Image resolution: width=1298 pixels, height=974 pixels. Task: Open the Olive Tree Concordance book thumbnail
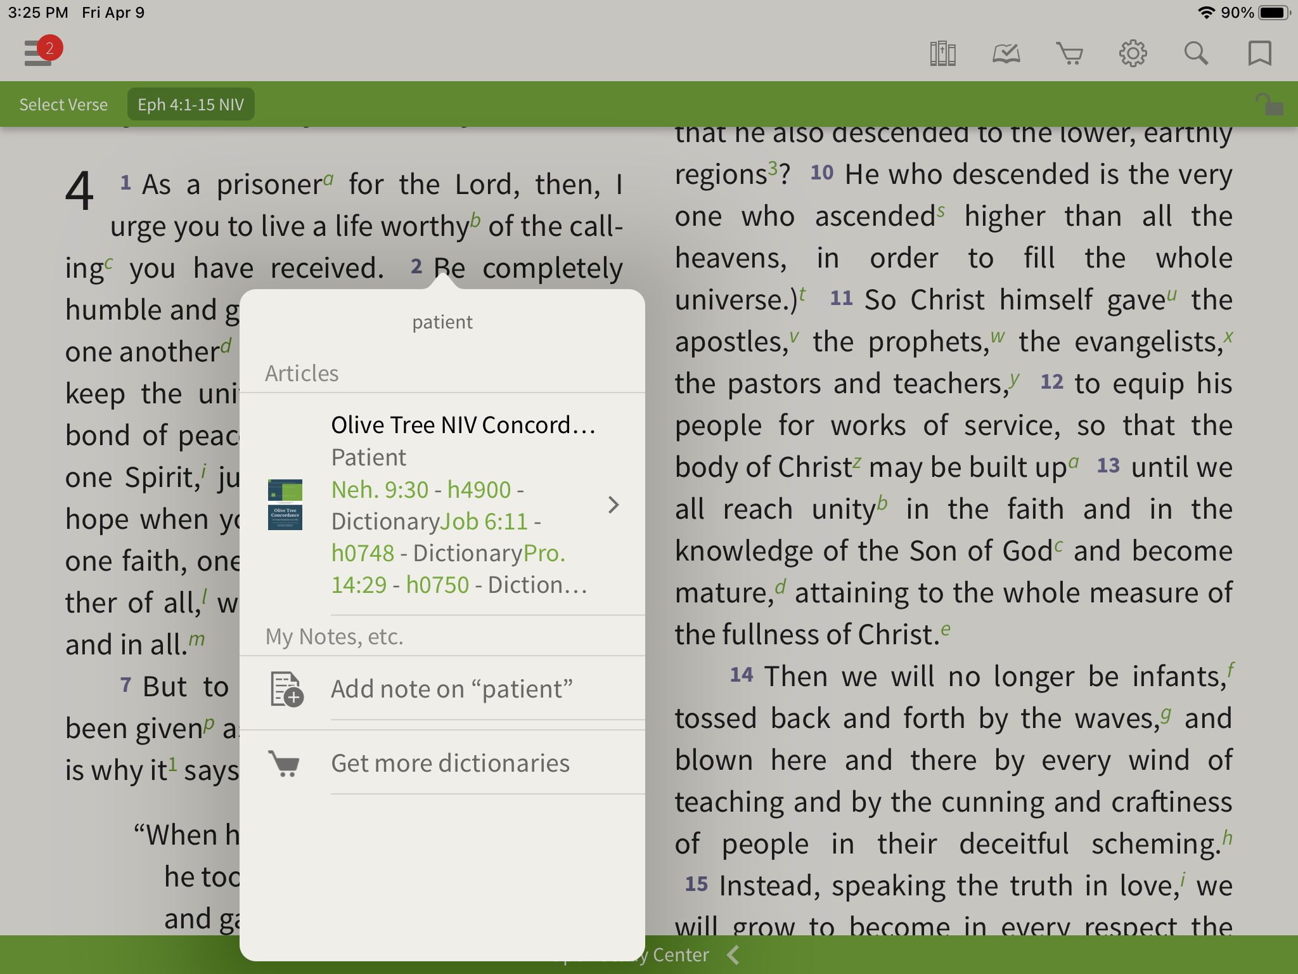pyautogui.click(x=285, y=505)
